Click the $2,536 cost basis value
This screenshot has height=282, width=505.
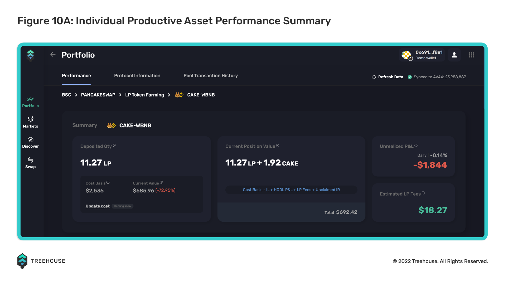95,191
